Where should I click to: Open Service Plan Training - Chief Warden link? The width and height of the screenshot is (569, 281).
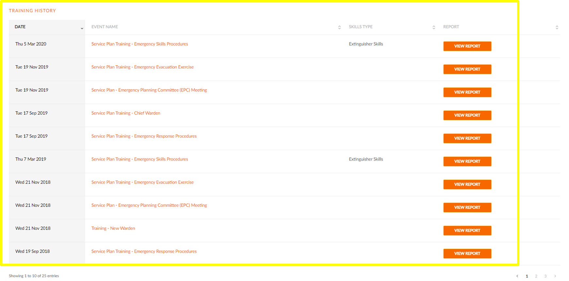click(126, 113)
